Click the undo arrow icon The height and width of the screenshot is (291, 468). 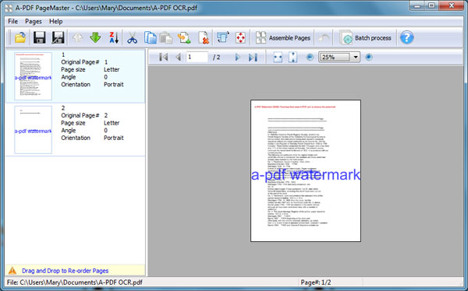pyautogui.click(x=324, y=38)
